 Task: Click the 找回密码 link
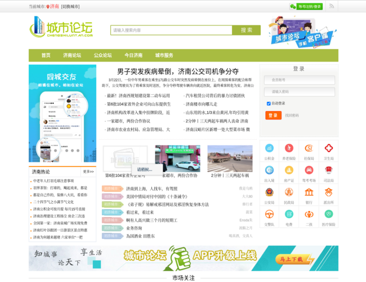pyautogui.click(x=292, y=116)
